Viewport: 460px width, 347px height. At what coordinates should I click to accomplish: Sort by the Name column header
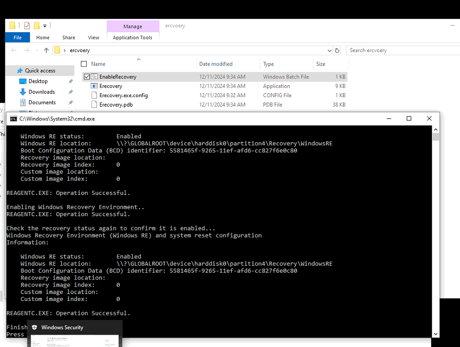(x=98, y=64)
